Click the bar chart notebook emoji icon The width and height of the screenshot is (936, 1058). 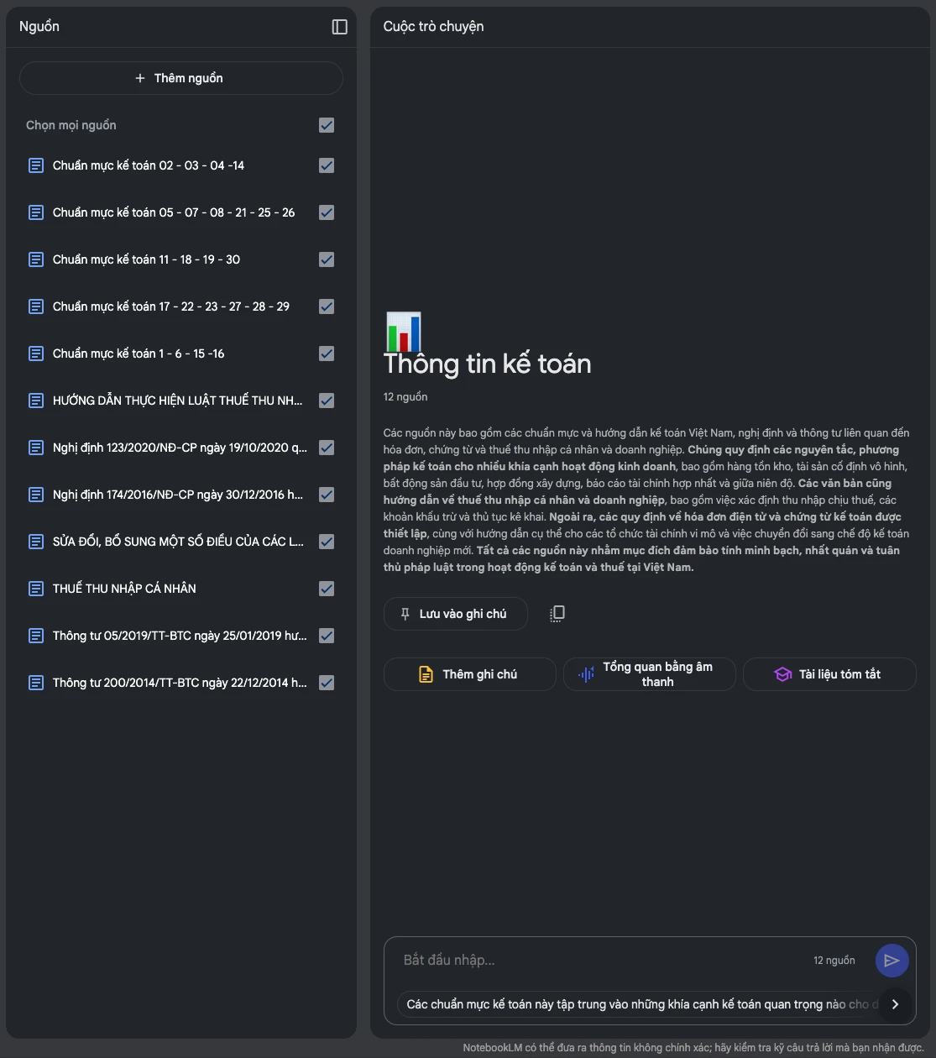(403, 332)
